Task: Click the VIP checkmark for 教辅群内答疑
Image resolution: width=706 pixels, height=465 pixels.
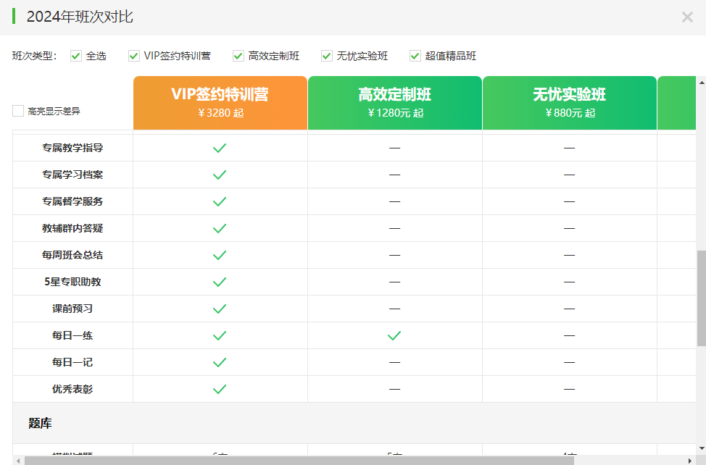Action: coord(220,228)
